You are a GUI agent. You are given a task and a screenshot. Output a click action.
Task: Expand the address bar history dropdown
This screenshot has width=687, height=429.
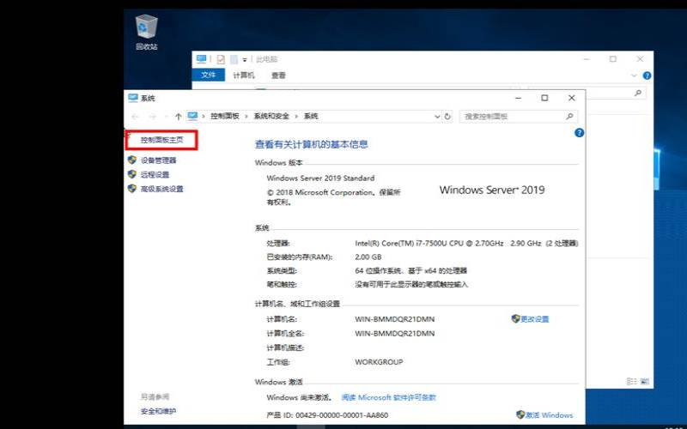tap(437, 116)
